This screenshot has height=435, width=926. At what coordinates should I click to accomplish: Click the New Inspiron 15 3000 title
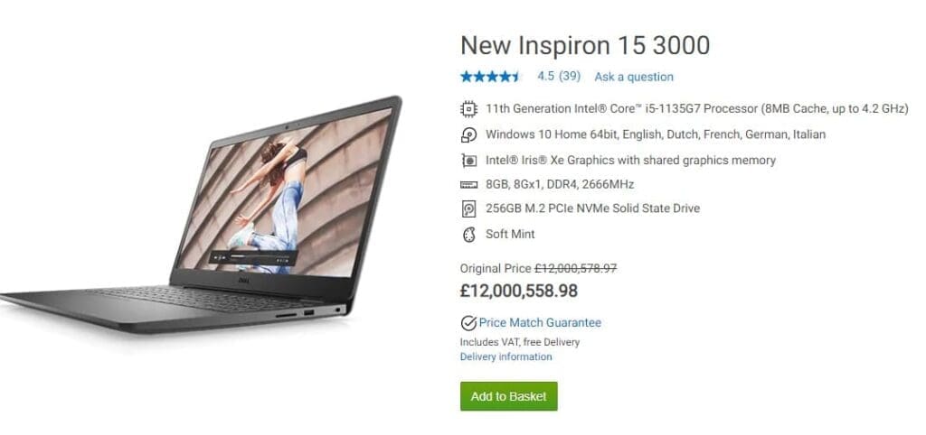(x=585, y=45)
